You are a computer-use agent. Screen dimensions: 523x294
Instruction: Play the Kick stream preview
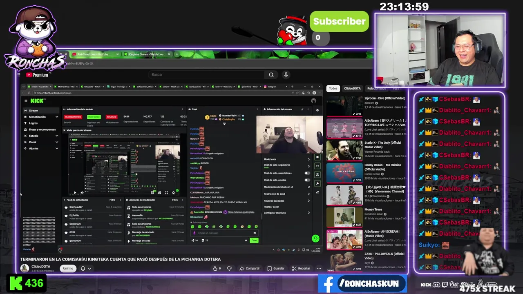coord(75,192)
